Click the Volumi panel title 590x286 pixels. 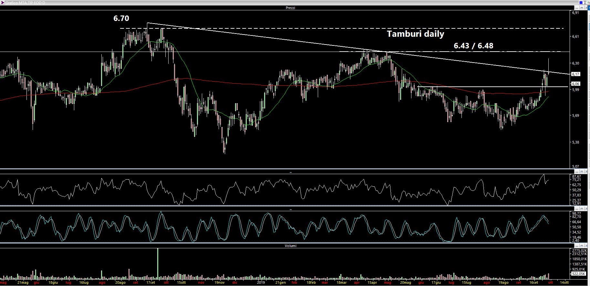click(x=290, y=246)
